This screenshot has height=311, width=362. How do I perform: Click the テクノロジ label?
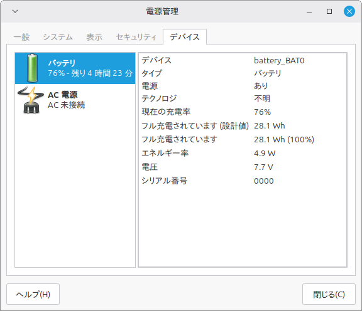click(x=159, y=98)
